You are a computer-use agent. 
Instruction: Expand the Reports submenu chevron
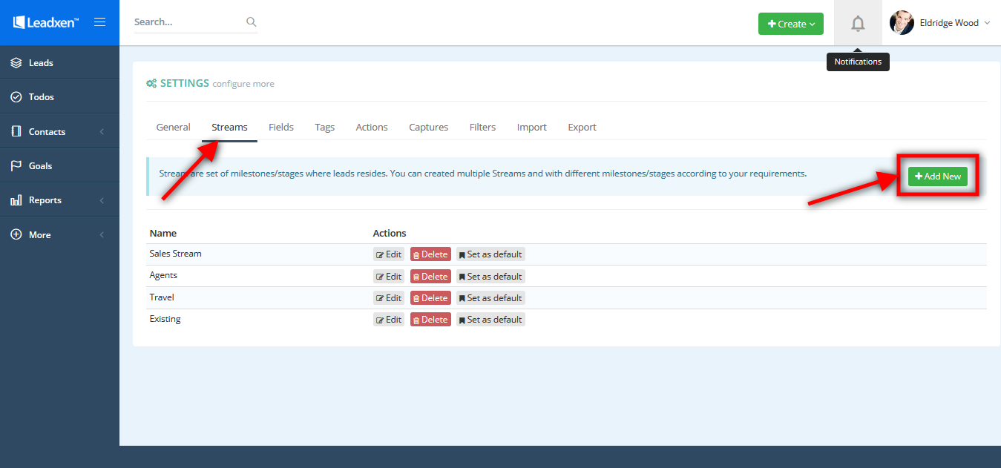pos(102,200)
